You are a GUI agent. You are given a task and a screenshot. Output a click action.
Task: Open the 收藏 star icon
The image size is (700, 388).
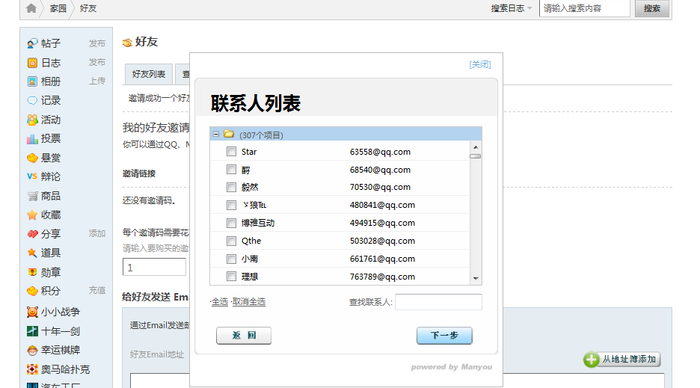pyautogui.click(x=32, y=215)
